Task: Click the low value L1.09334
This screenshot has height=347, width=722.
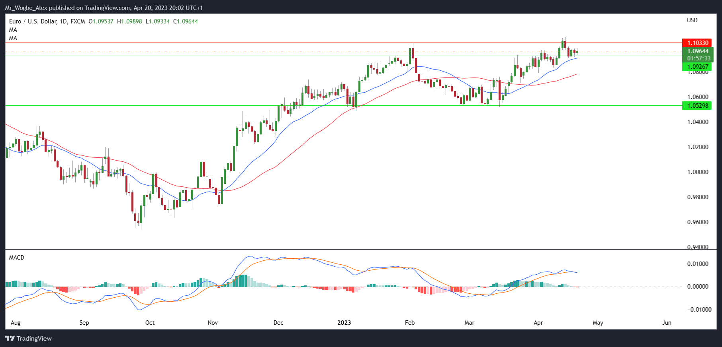Action: coord(157,21)
